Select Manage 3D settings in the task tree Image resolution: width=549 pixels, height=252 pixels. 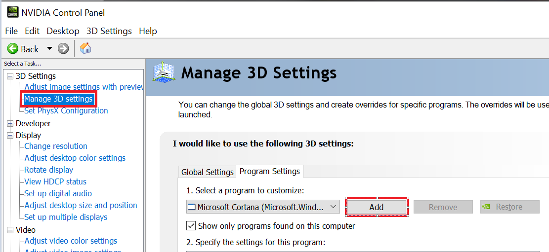58,99
